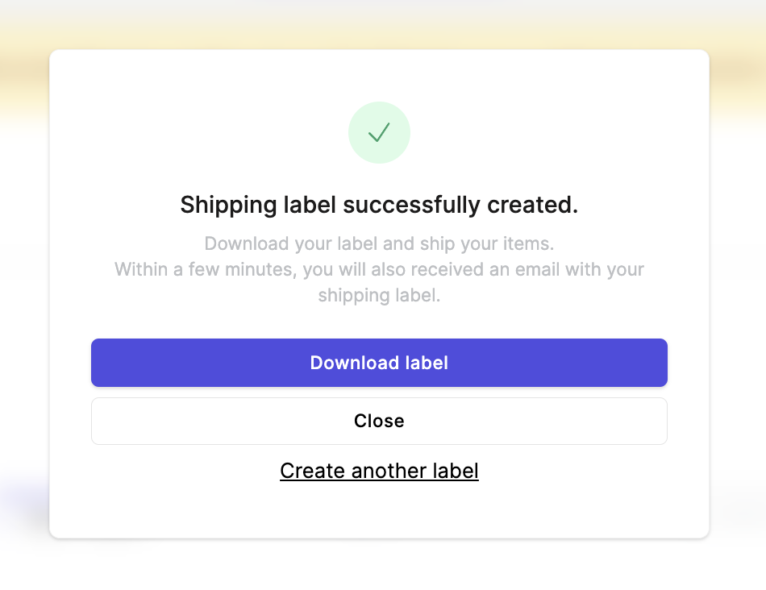Viewport: 766px width, 590px height.
Task: Download the shipping label
Action: pos(379,363)
